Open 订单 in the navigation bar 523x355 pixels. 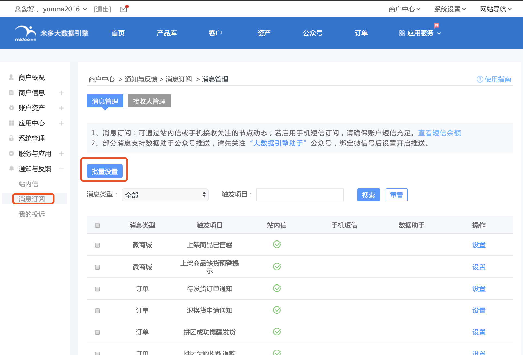click(361, 33)
